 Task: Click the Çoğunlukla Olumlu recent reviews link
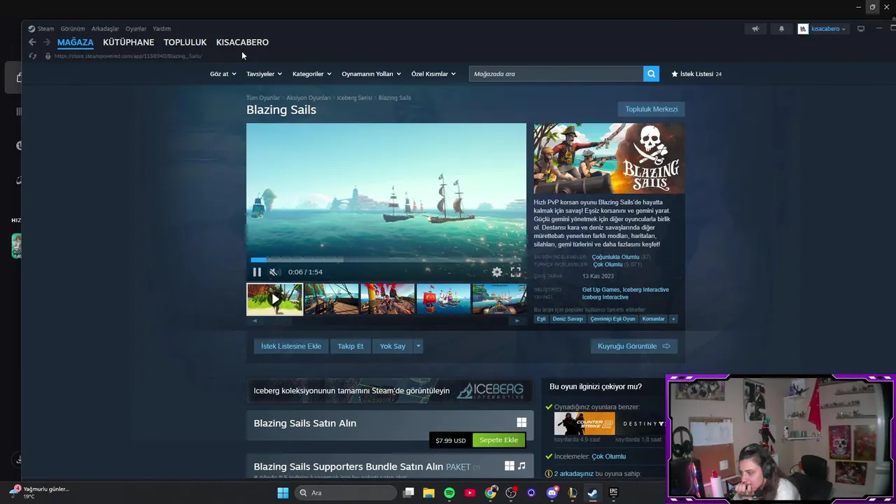tap(615, 257)
